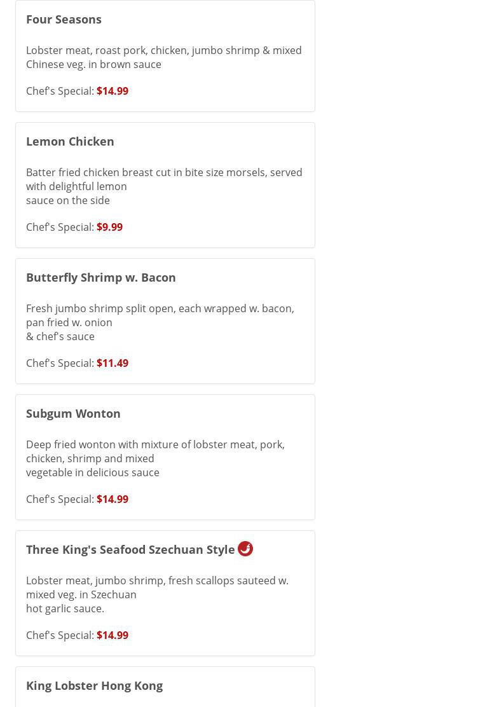This screenshot has height=707, width=499.
Task: Click the Four Seasons $14.99 price
Action: [x=113, y=91]
